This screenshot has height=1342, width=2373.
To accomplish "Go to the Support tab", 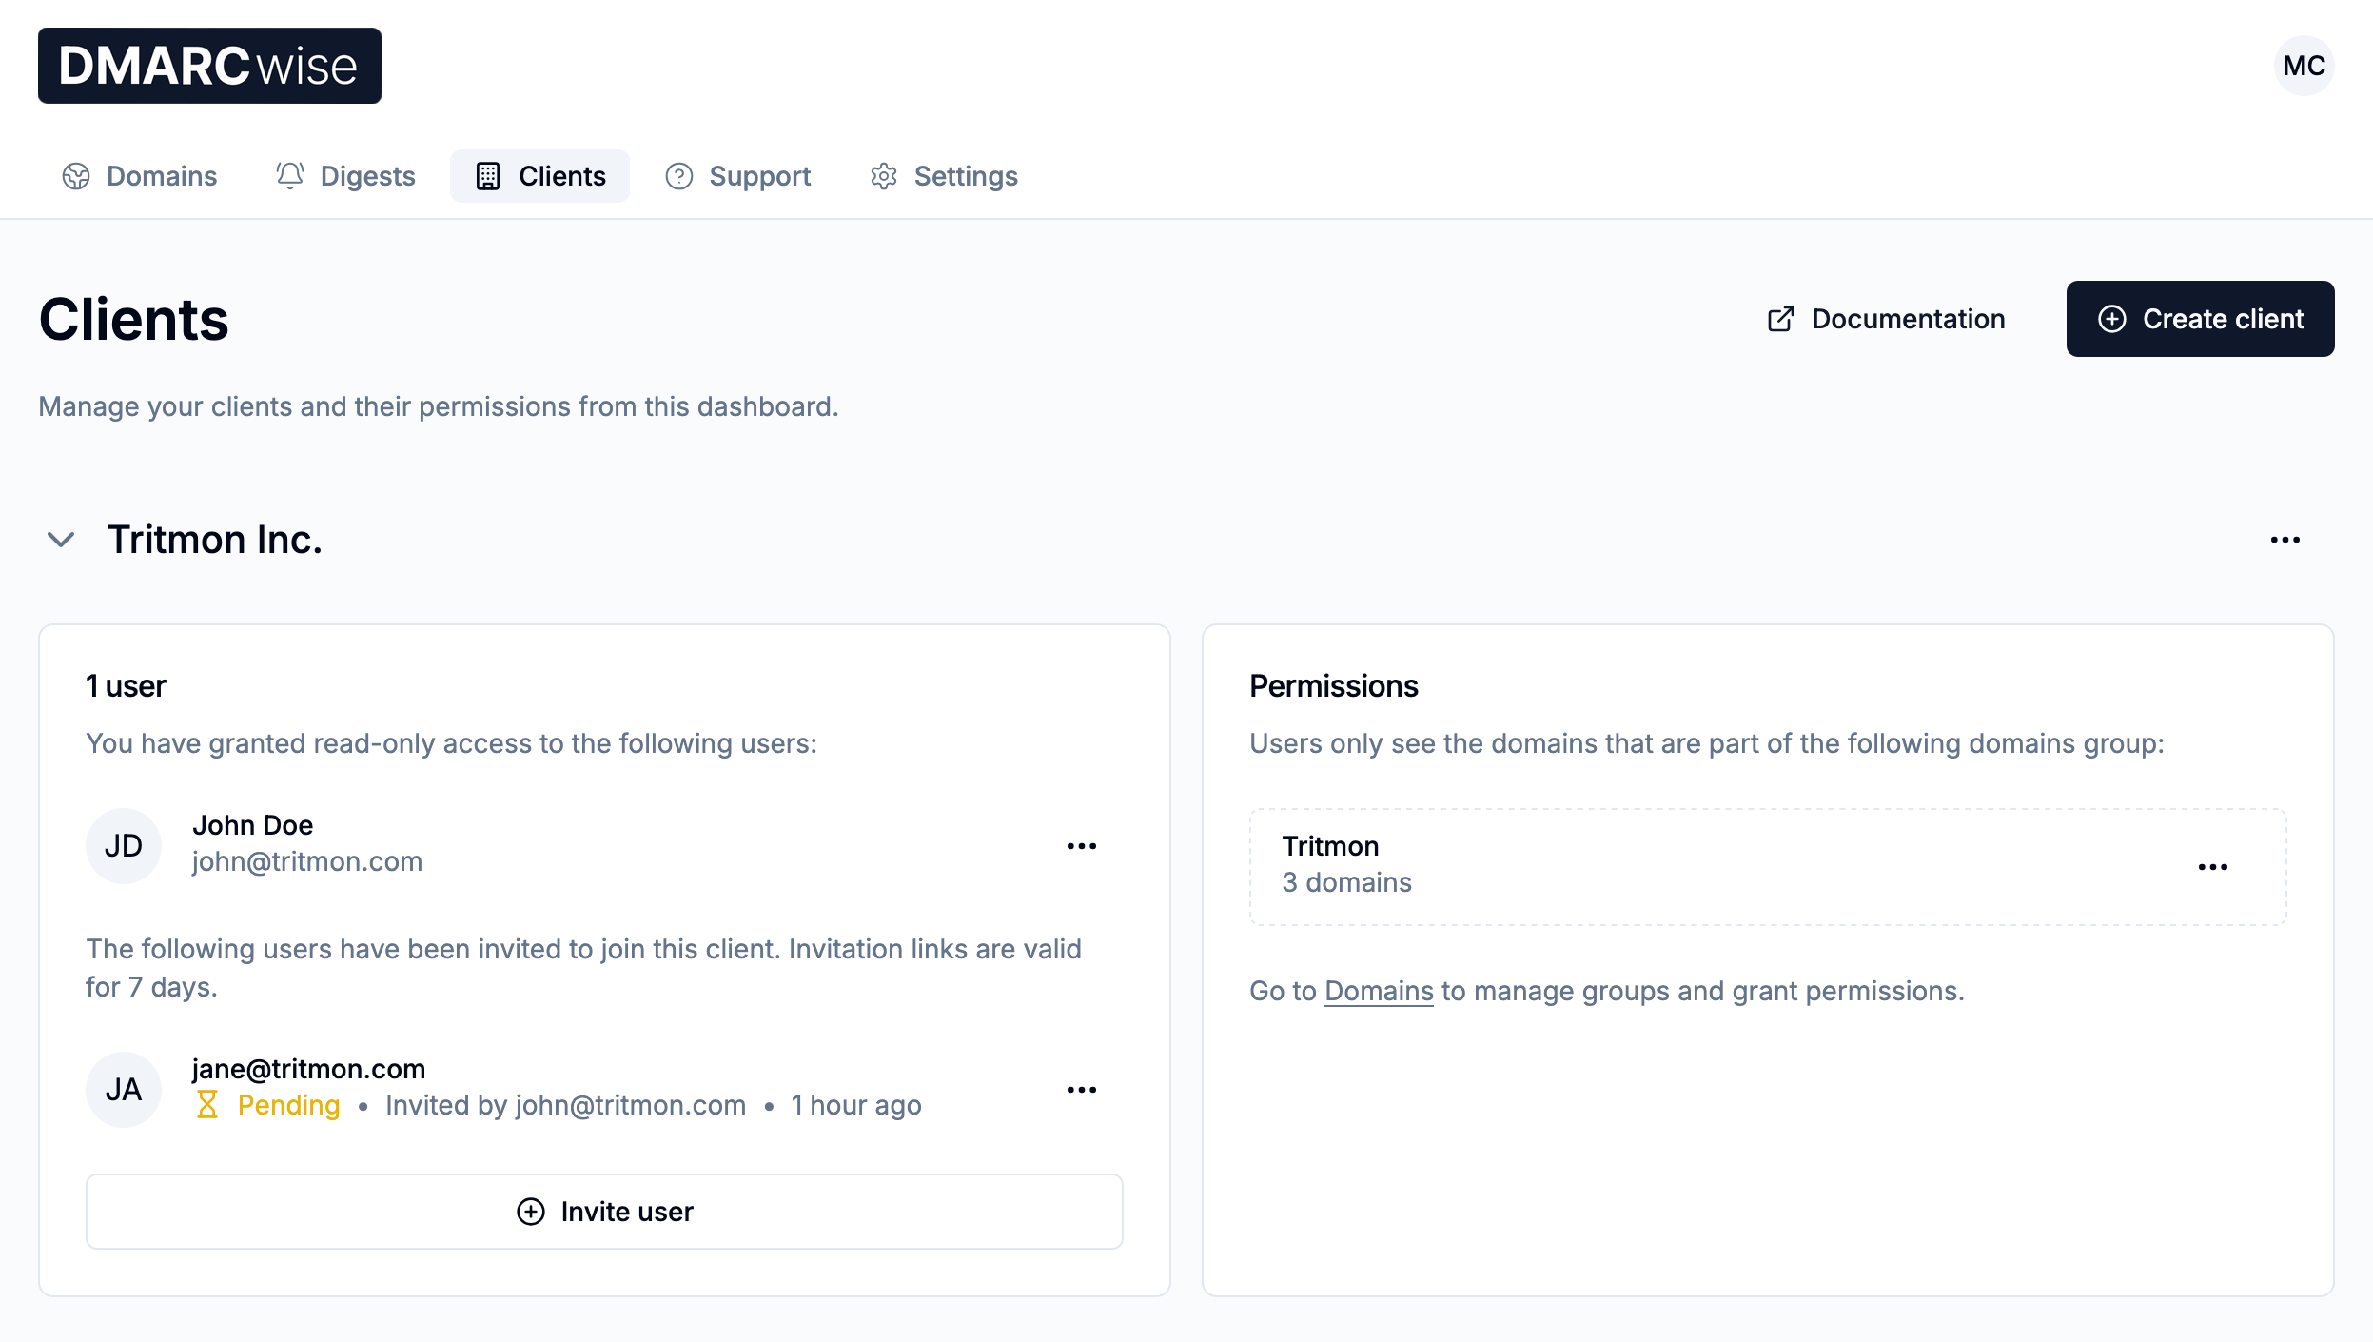I will coord(738,176).
